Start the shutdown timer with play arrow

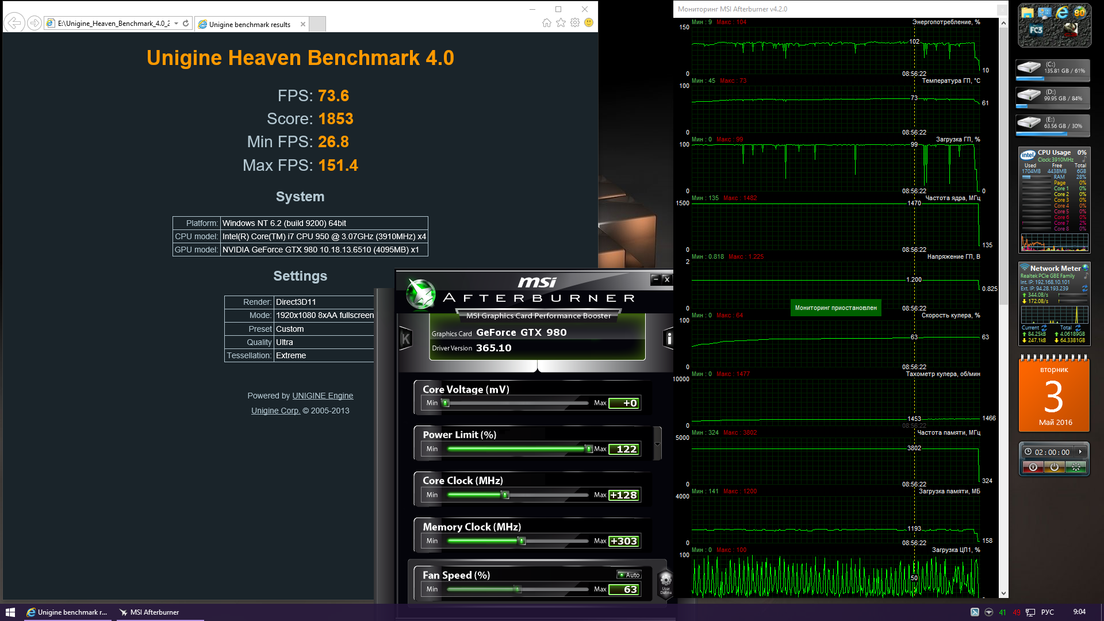(1080, 452)
